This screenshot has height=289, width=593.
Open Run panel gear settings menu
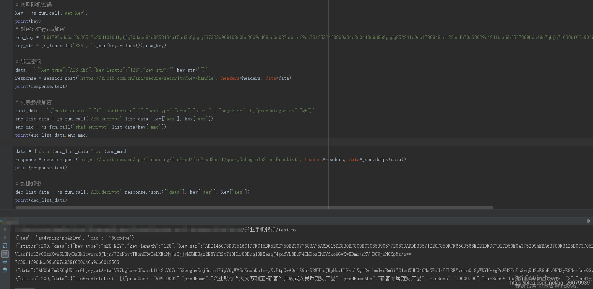[x=589, y=221]
